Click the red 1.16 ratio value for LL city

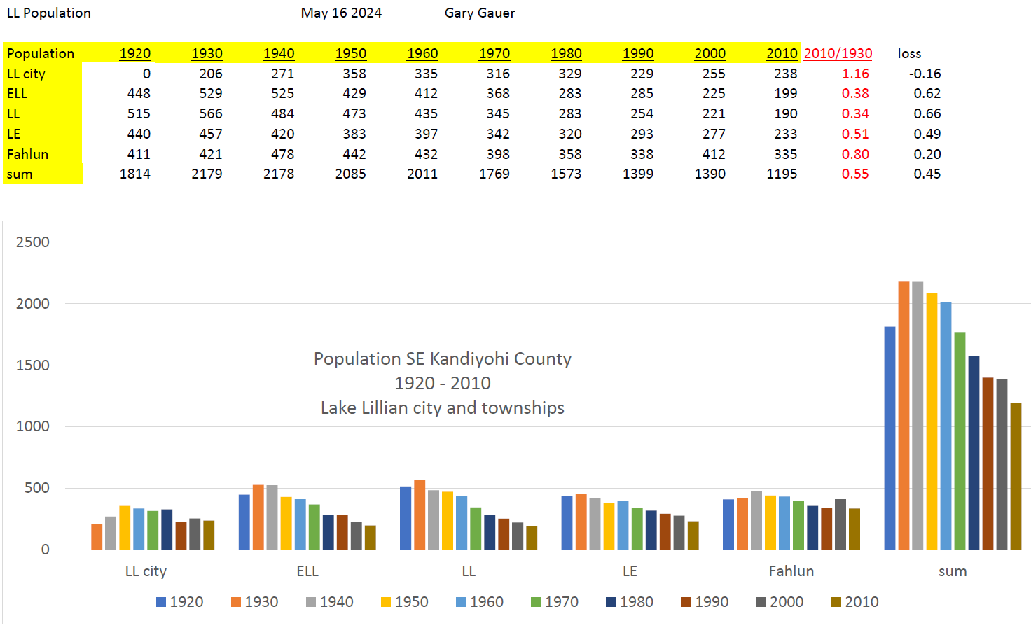(857, 73)
